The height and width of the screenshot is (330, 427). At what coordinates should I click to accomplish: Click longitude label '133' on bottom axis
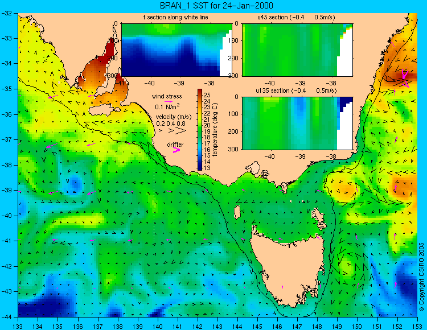pos(18,326)
